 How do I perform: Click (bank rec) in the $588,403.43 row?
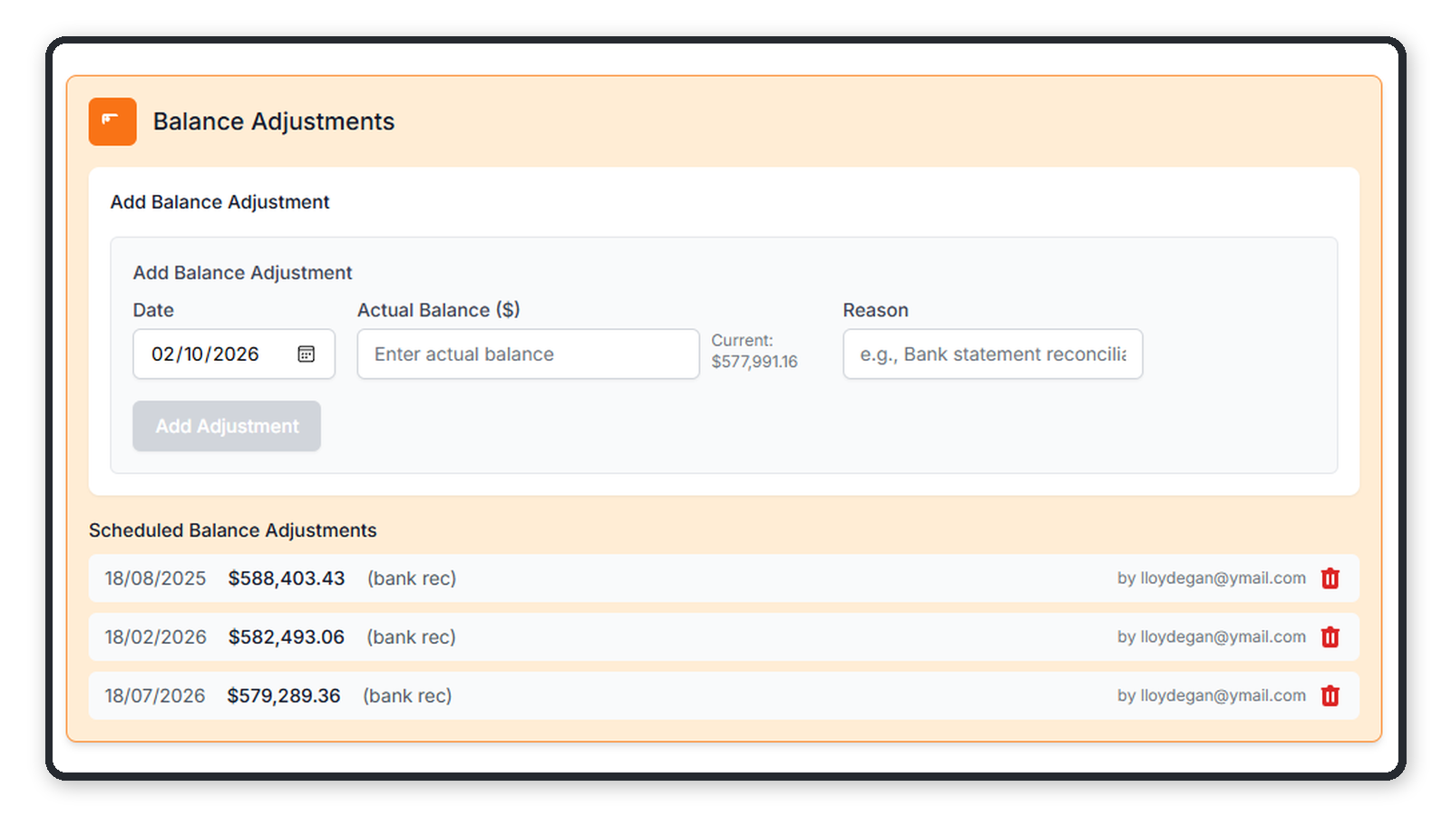pyautogui.click(x=412, y=578)
